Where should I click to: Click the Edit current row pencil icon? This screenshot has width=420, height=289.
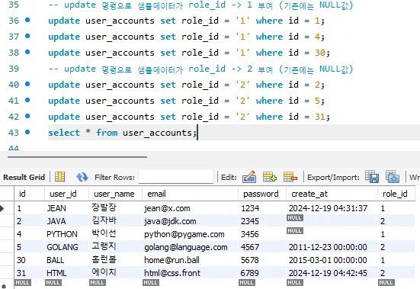tap(249, 177)
